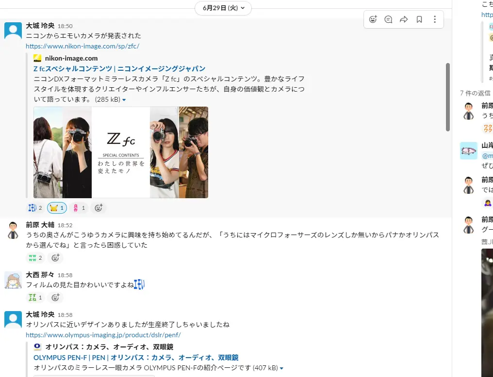The image size is (493, 377).
Task: Bookmark the Nikon message
Action: point(419,19)
